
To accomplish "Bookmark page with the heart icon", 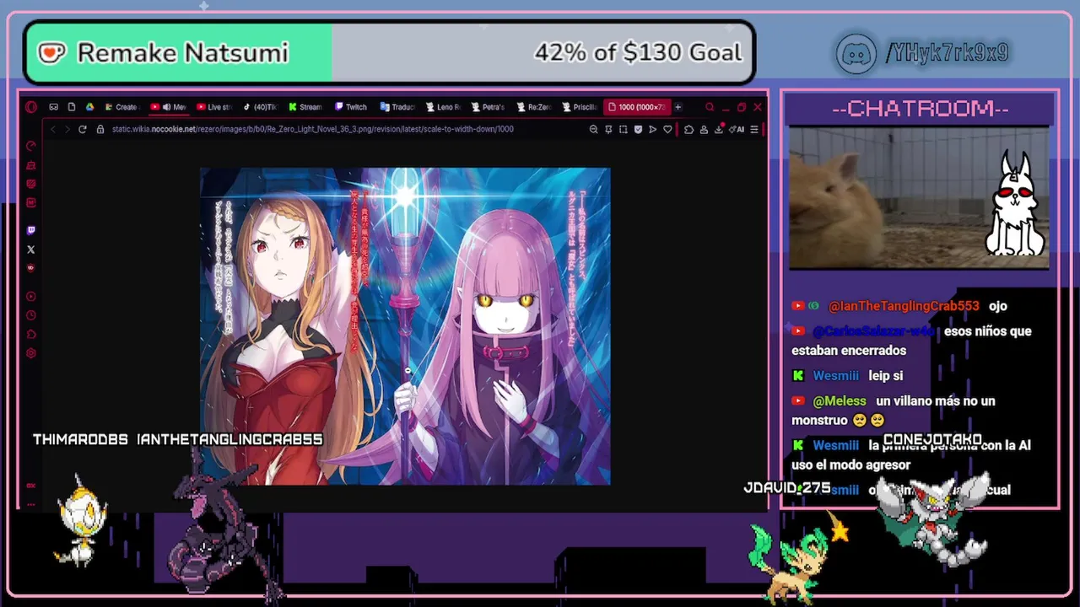I will tap(667, 129).
